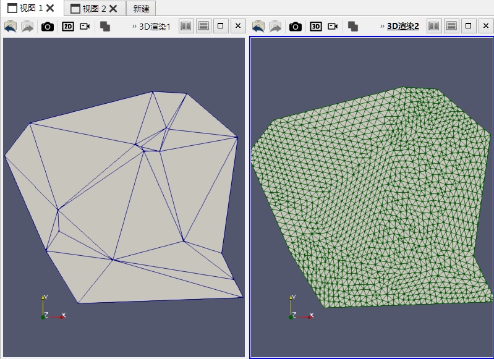The width and height of the screenshot is (494, 359).
Task: Close the 3D渲染1 view
Action: pyautogui.click(x=238, y=26)
